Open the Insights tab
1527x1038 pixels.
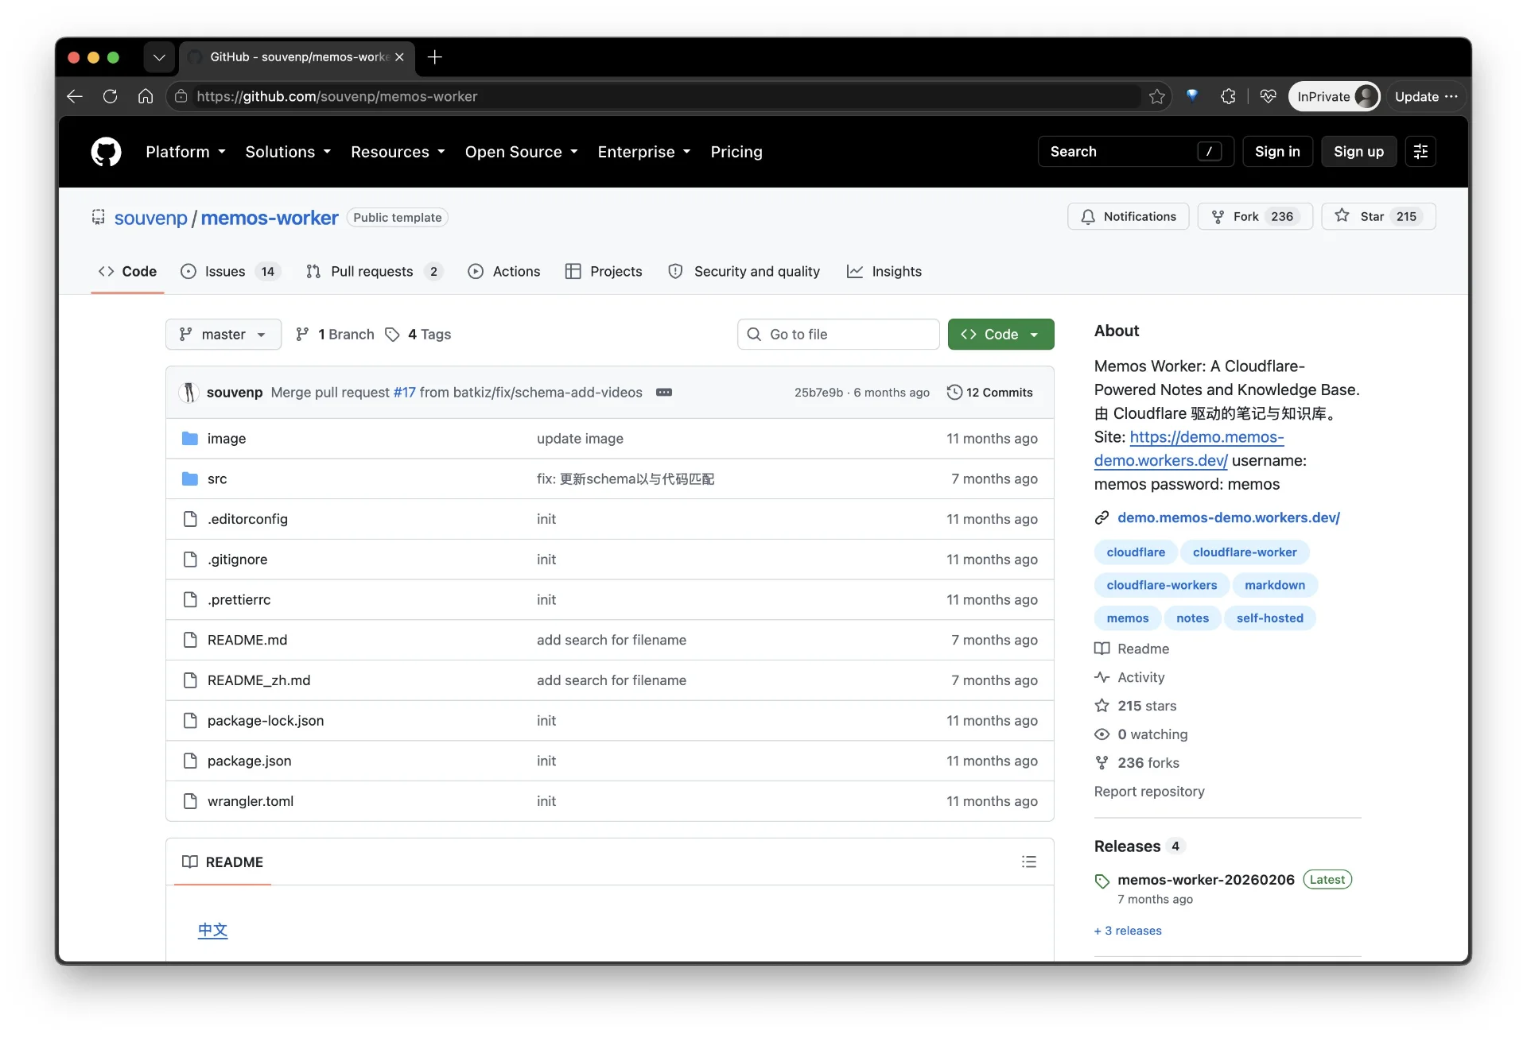[884, 272]
